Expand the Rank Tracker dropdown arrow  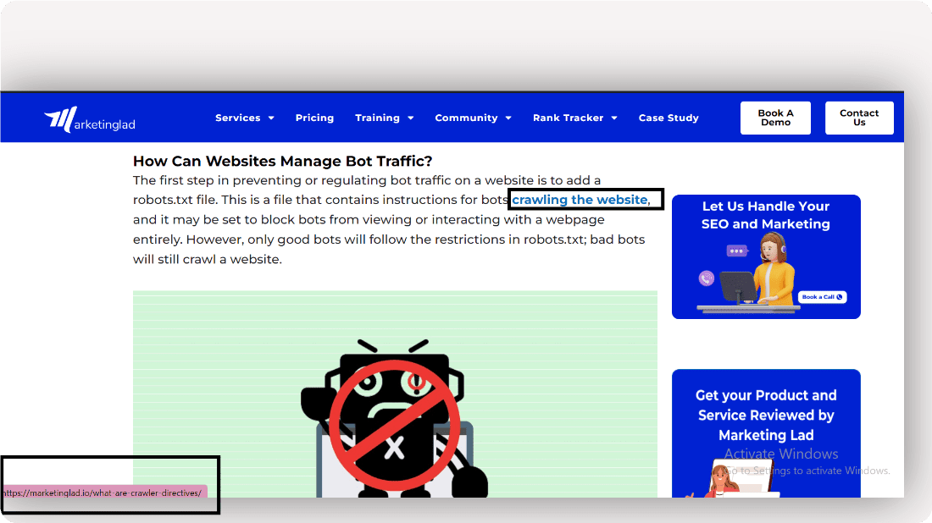(x=614, y=118)
